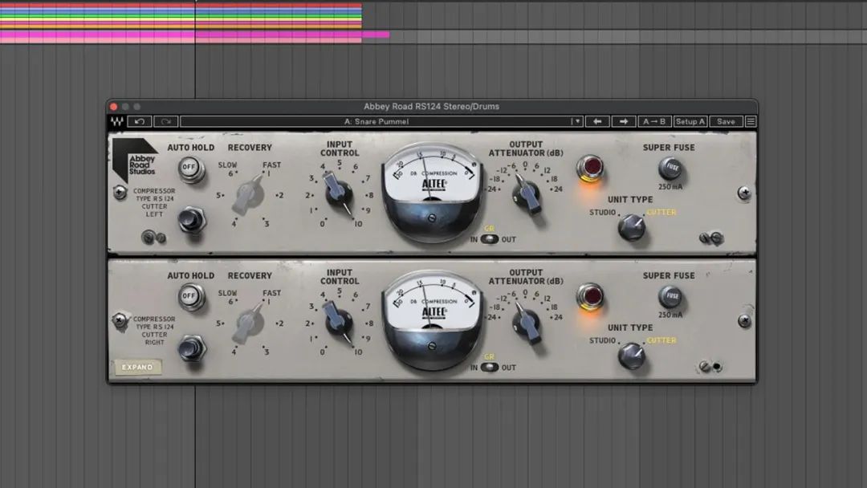Click the Save button in the toolbar
The image size is (867, 488).
click(726, 121)
